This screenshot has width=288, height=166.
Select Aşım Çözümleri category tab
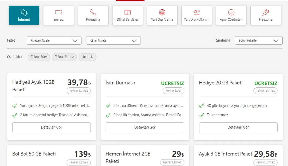click(231, 15)
